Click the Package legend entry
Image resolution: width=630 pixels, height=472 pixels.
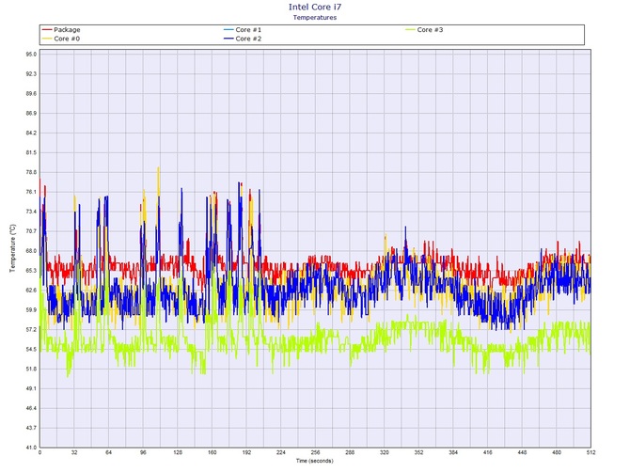coord(61,30)
